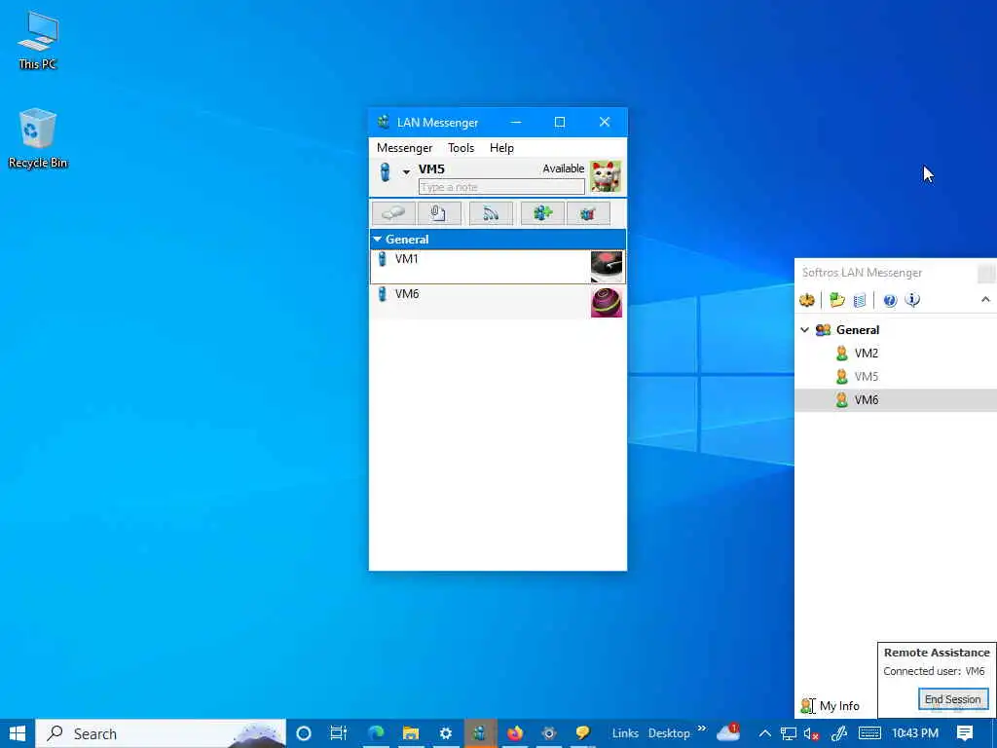997x748 pixels.
Task: Start a conversation using the chat bubbles button
Action: point(393,213)
